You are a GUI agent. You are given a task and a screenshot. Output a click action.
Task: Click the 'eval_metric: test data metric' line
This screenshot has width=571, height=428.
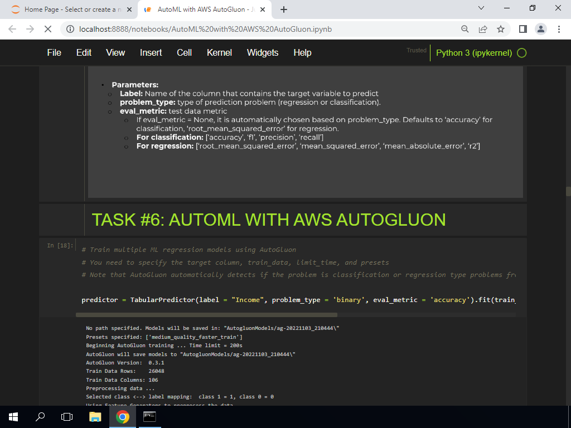173,111
